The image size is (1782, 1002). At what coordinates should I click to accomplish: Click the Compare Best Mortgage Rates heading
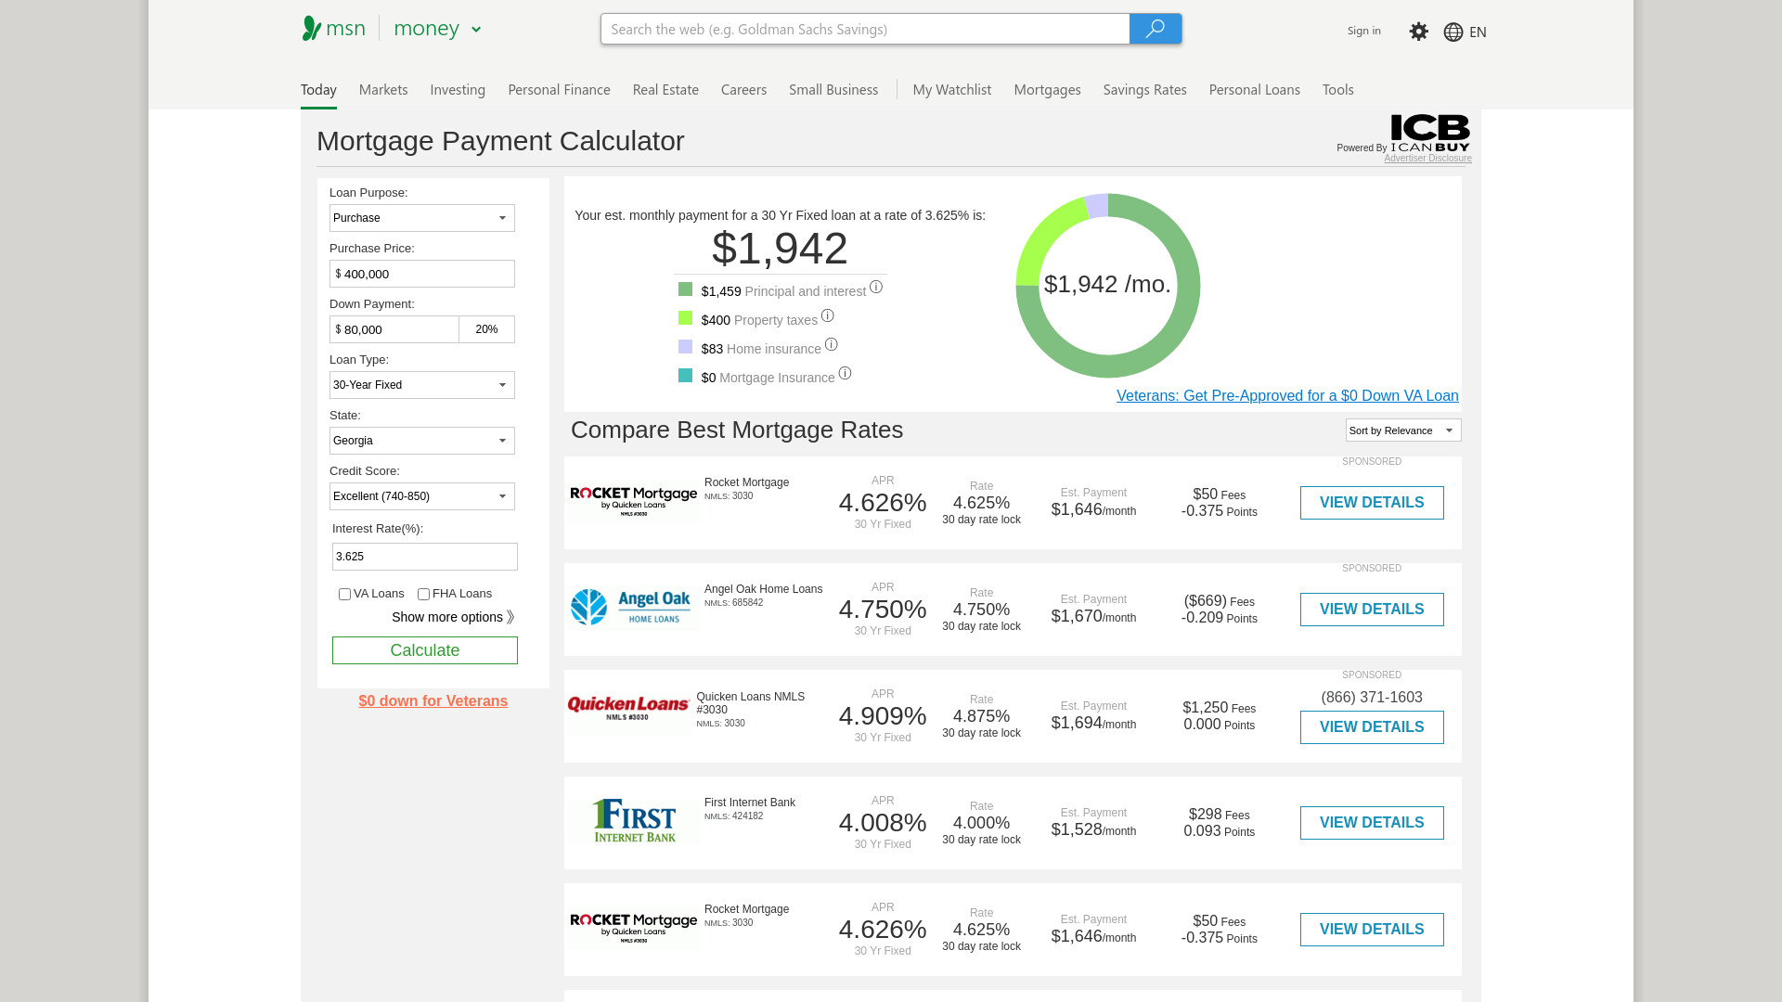737,430
